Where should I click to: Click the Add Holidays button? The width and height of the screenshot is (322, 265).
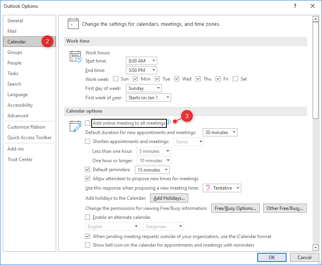pyautogui.click(x=169, y=198)
